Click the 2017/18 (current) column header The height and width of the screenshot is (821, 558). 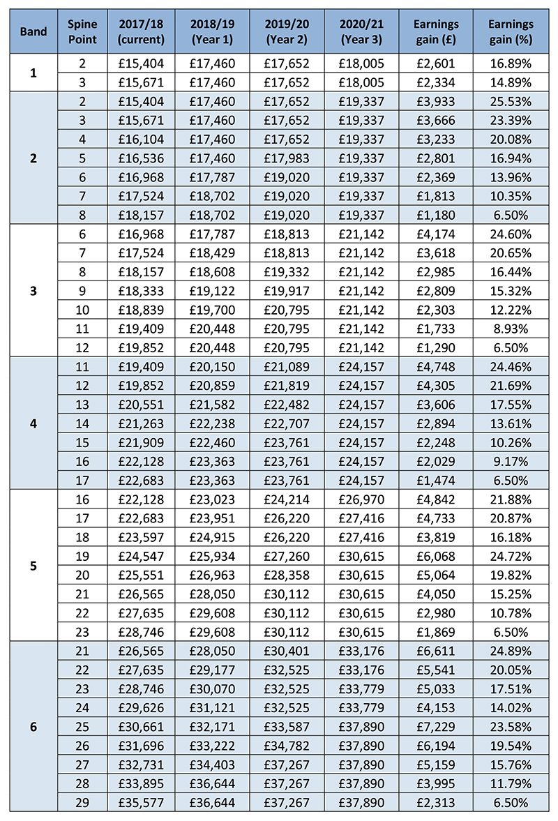click(x=142, y=32)
